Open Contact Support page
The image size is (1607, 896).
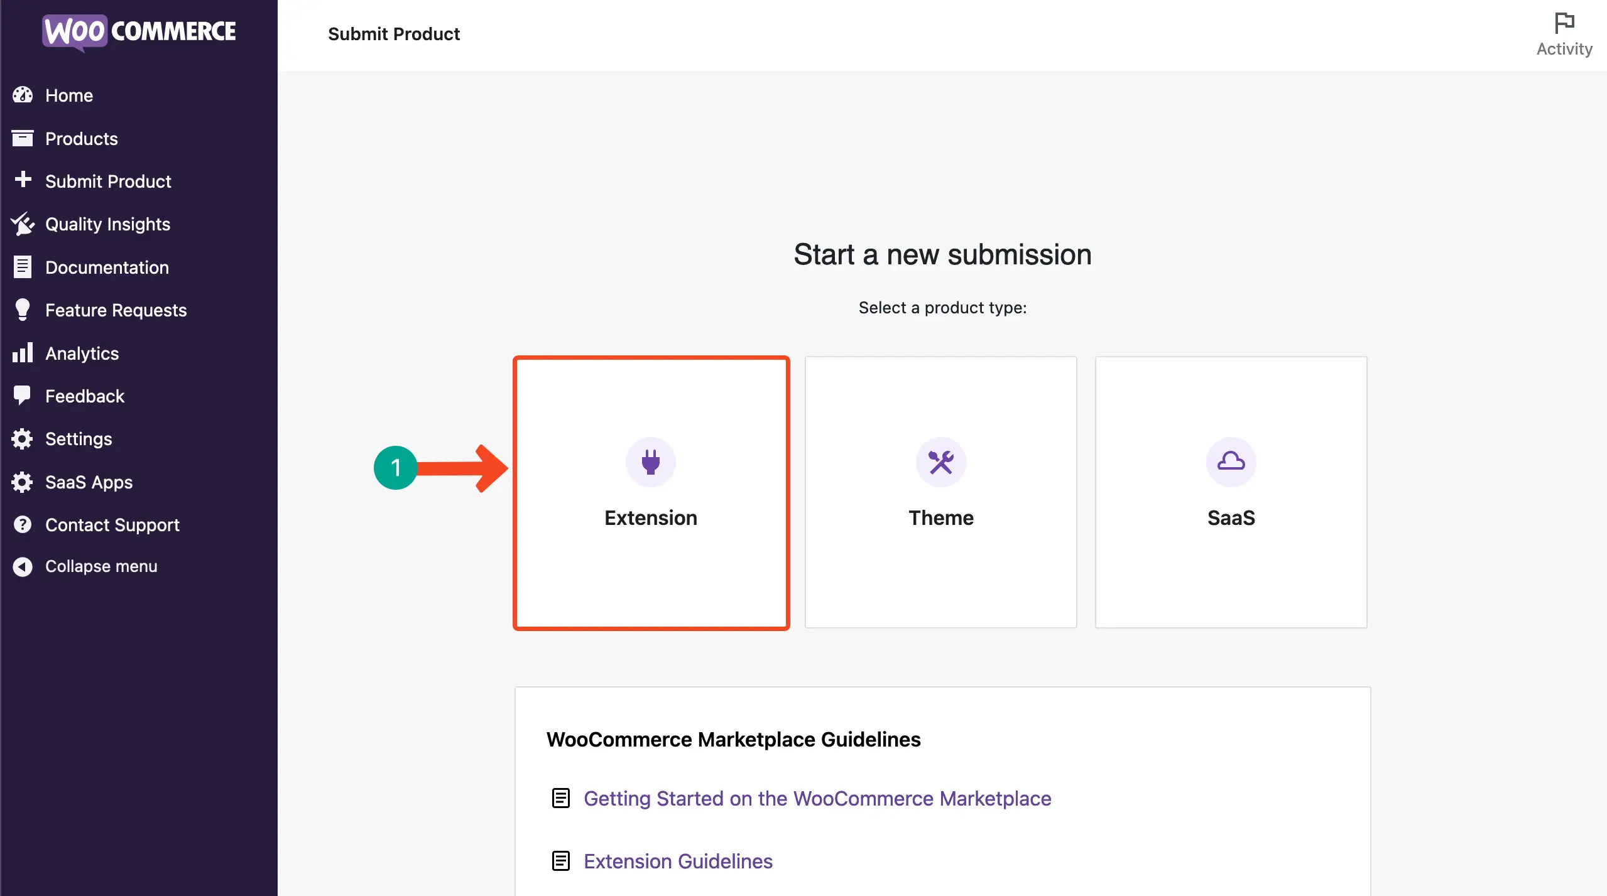click(x=112, y=524)
